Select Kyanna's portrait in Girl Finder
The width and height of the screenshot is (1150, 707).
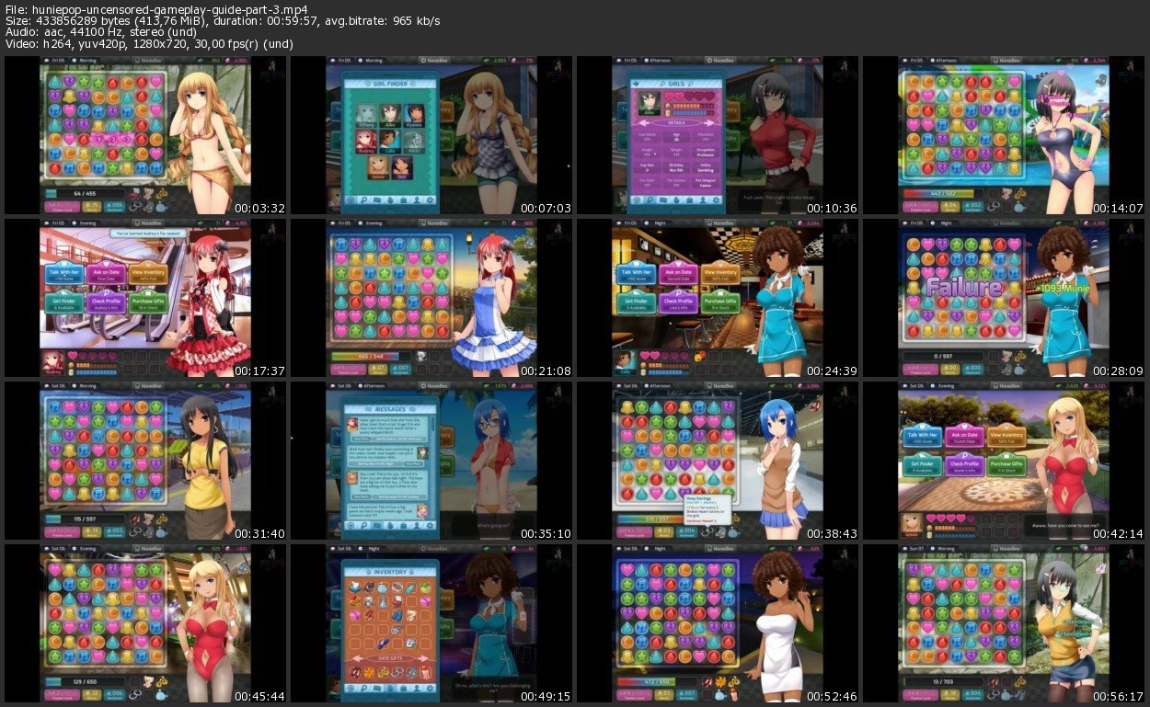[414, 115]
